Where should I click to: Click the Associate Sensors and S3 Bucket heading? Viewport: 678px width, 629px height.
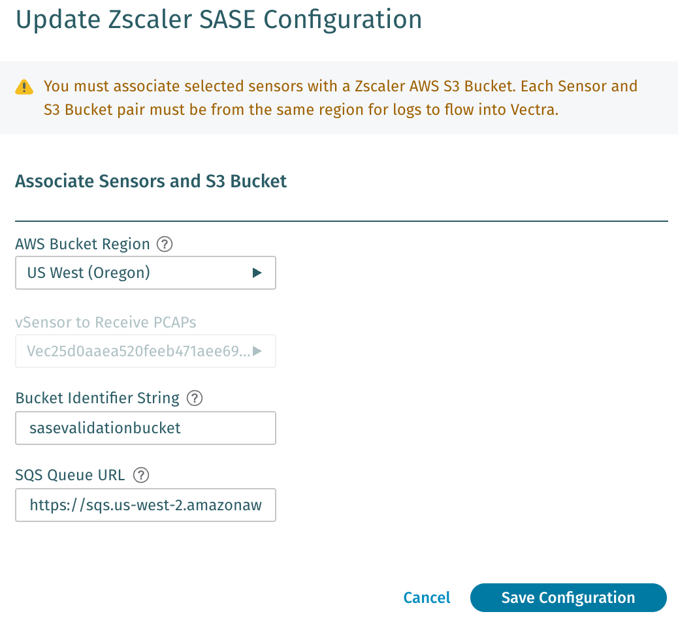[151, 181]
